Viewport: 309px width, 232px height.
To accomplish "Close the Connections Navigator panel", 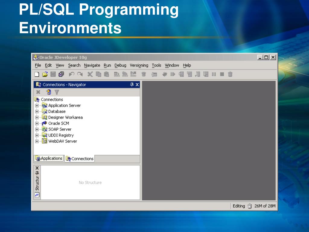I will [137, 85].
